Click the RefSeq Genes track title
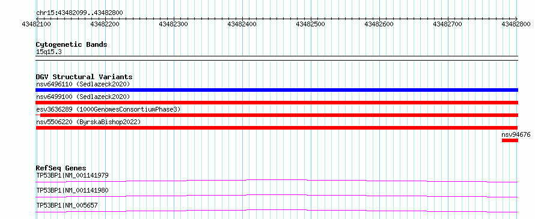Screen dimensions: 535x219 click(x=61, y=168)
